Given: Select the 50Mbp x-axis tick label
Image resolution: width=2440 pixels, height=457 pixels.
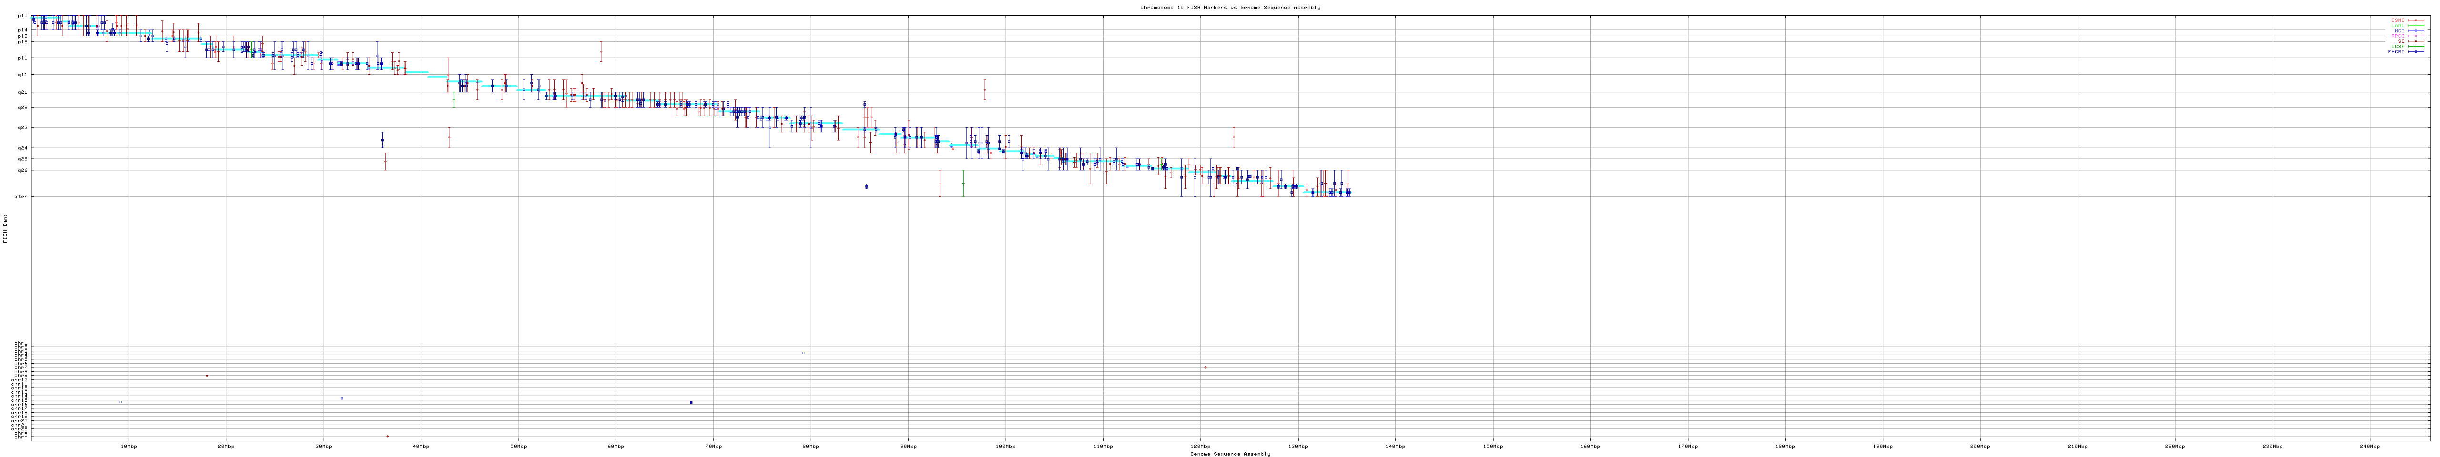Looking at the screenshot, I should point(518,446).
